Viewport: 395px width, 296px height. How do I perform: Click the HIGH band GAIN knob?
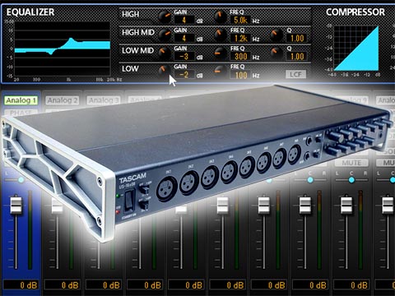coord(165,17)
